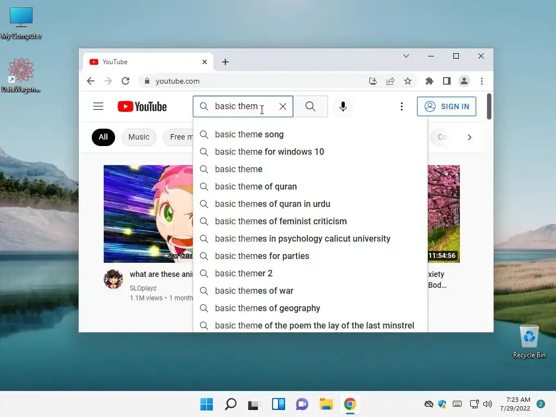Open Windows Security tray icon
This screenshot has width=556, height=417.
point(442,404)
